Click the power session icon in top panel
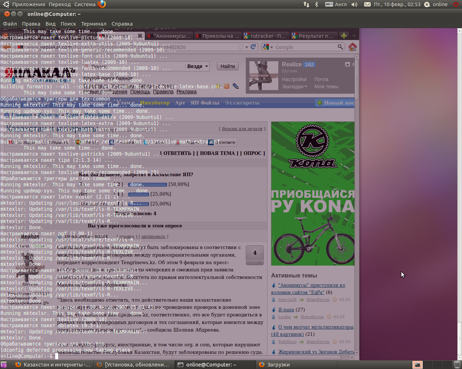This screenshot has height=369, width=462. coord(456,4)
